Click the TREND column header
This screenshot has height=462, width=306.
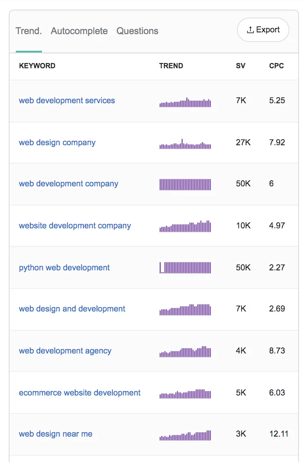171,66
